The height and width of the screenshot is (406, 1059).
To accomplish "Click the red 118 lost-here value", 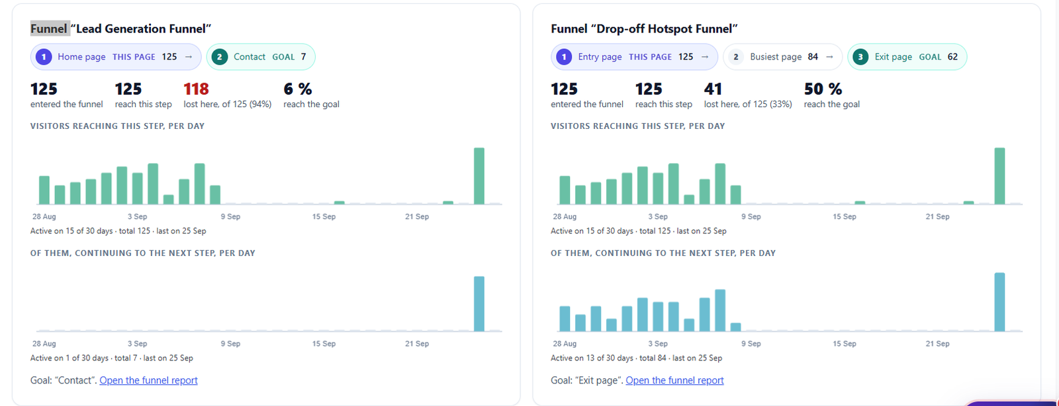I will (196, 89).
